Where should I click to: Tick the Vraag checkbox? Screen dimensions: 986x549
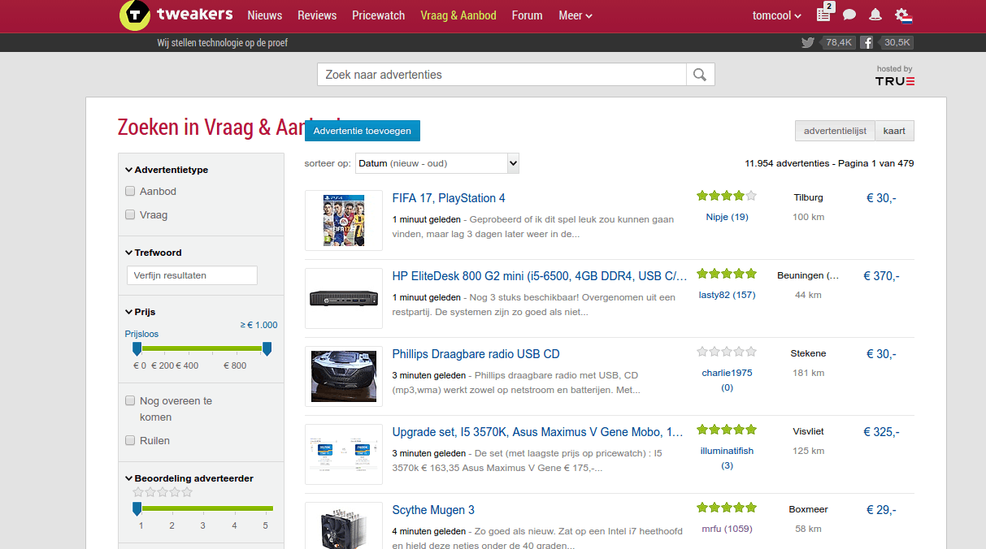130,215
